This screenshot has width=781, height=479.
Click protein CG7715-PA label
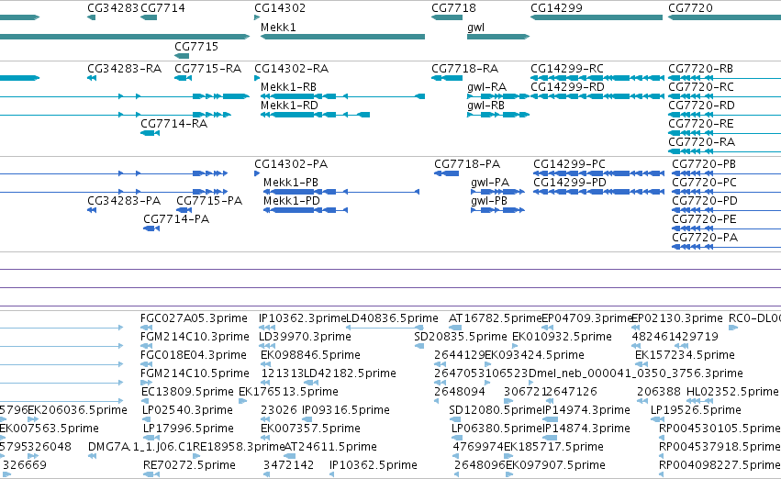pyautogui.click(x=209, y=201)
